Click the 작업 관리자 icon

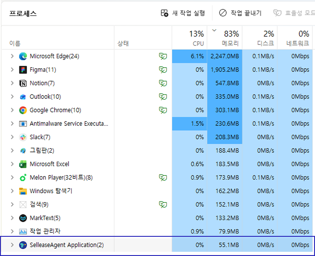pyautogui.click(x=23, y=231)
